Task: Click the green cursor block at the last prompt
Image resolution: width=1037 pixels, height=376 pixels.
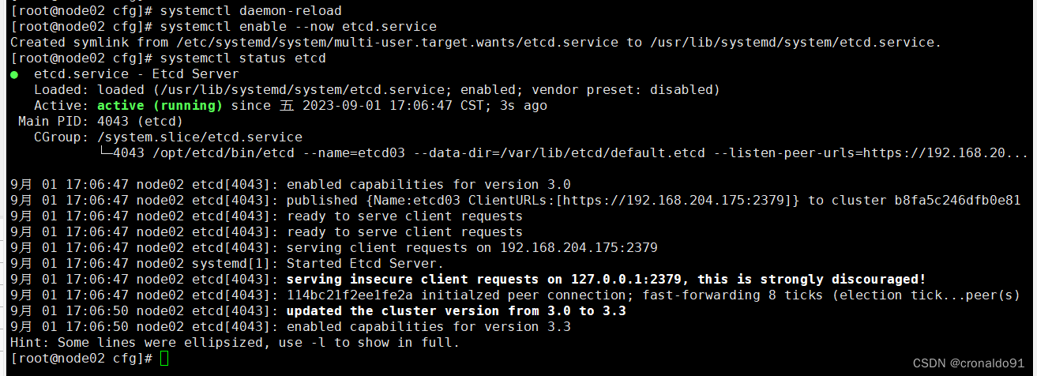Action: [164, 359]
